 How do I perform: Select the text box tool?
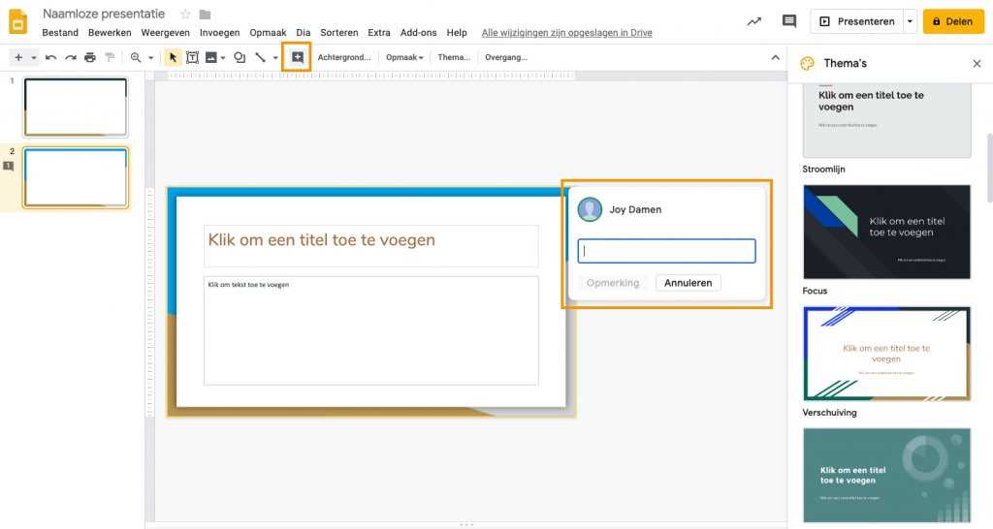192,57
